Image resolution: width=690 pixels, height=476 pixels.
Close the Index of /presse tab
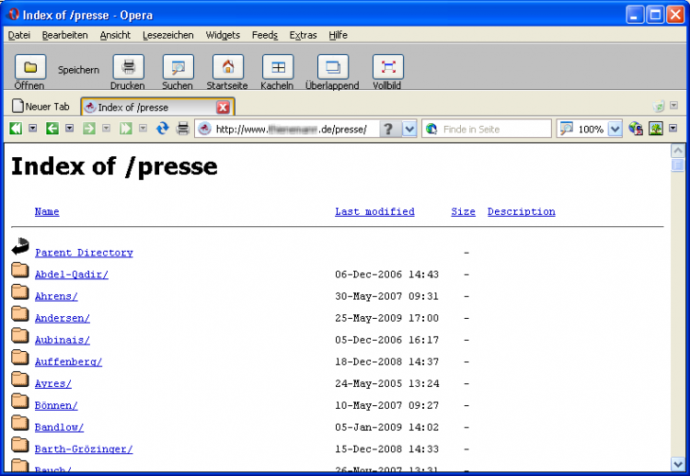pos(222,108)
